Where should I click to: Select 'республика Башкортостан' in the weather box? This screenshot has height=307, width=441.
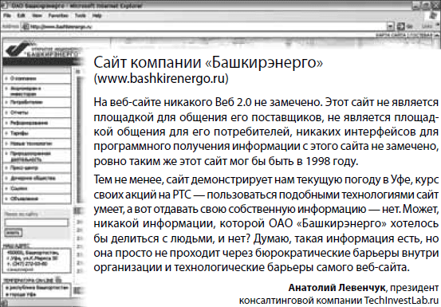coord(37,288)
